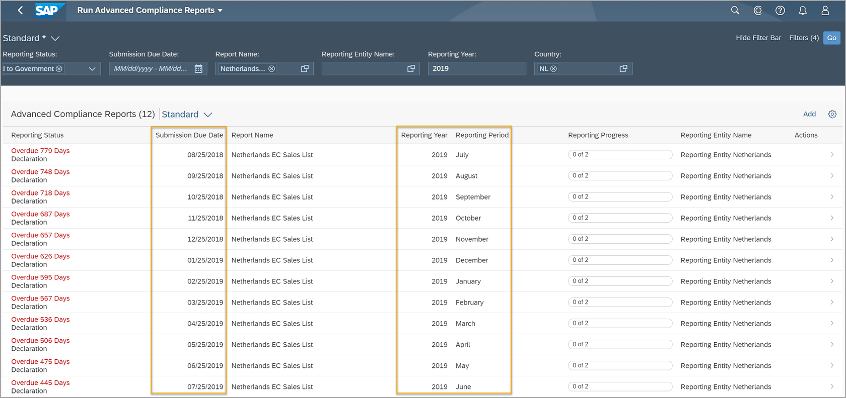Click the SAP logo
846x398 pixels.
click(x=50, y=10)
